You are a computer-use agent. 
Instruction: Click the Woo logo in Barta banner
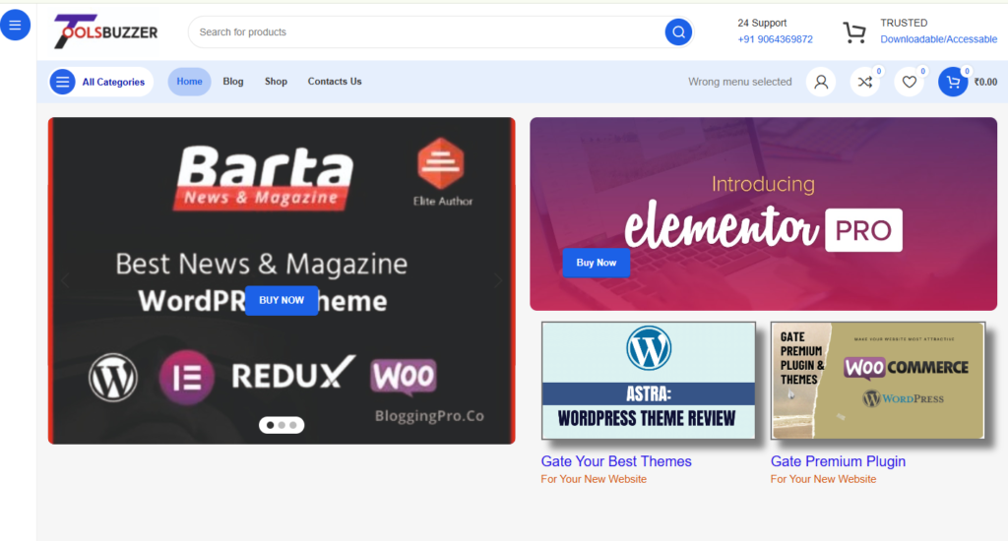[403, 376]
